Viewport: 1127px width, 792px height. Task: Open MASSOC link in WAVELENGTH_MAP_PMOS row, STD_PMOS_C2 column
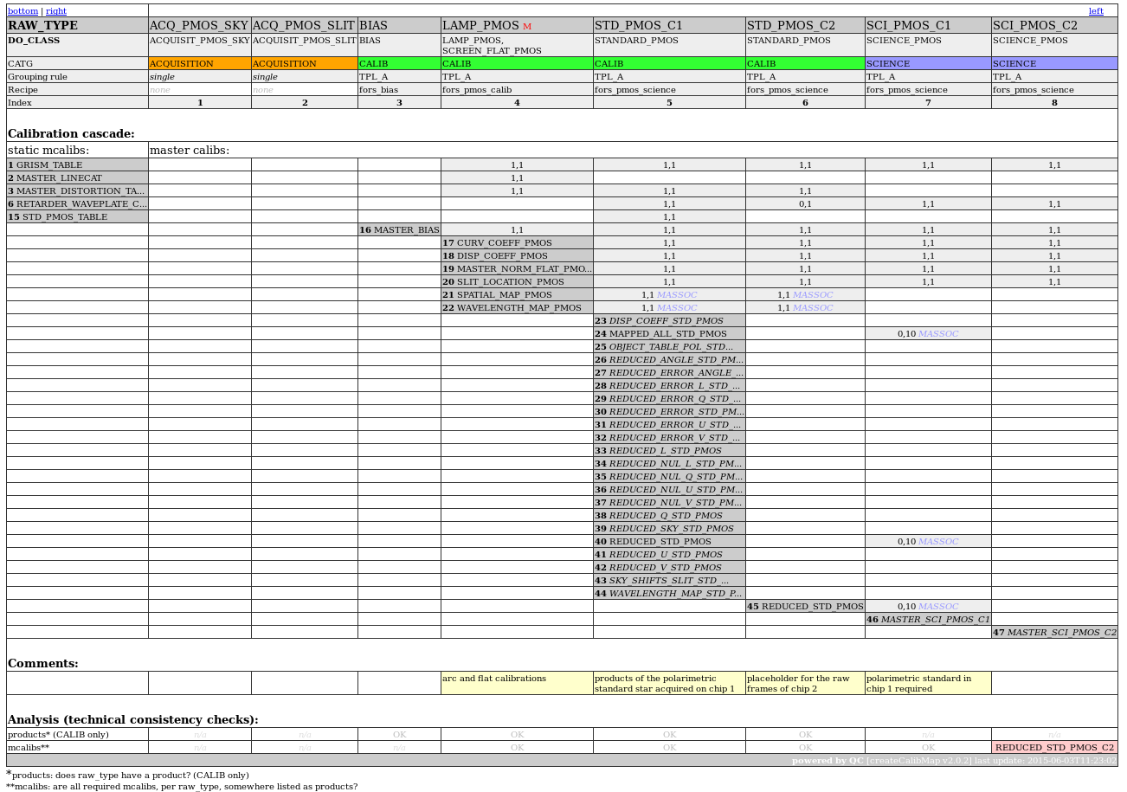pos(813,308)
